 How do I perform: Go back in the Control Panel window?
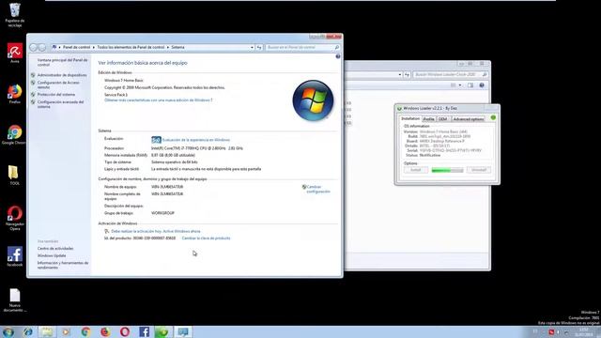click(x=34, y=47)
